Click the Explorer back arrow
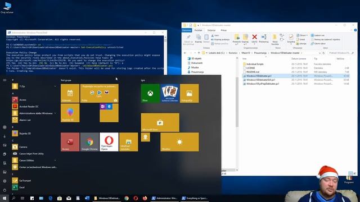360x202 pixels. pyautogui.click(x=185, y=53)
